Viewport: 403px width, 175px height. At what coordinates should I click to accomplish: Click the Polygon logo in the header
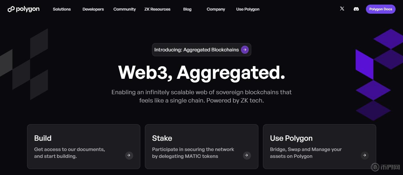click(x=23, y=9)
